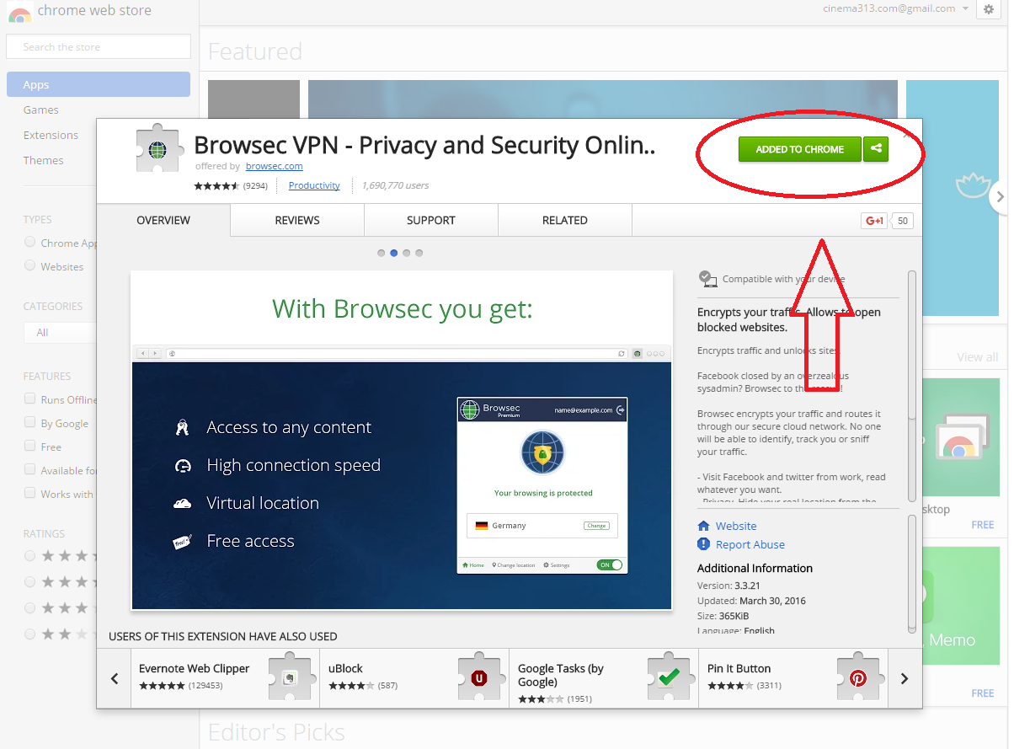Show next related extensions with right arrow
The image size is (1014, 749).
(x=905, y=678)
